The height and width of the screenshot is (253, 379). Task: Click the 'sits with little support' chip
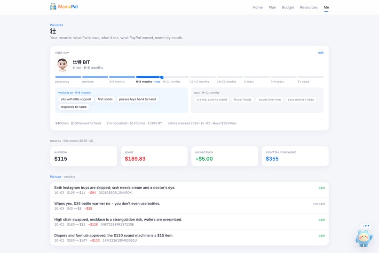76,99
